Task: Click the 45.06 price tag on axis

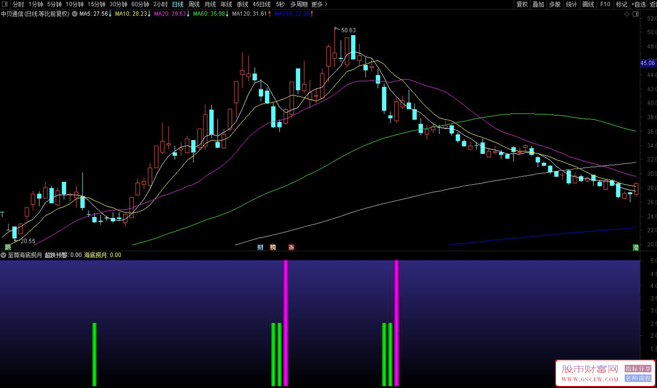Action: [647, 64]
